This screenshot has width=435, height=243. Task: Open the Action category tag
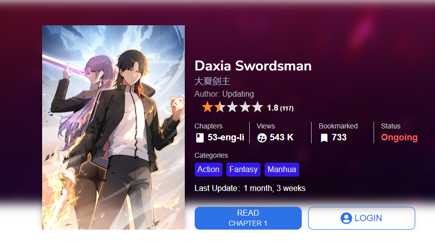point(209,170)
